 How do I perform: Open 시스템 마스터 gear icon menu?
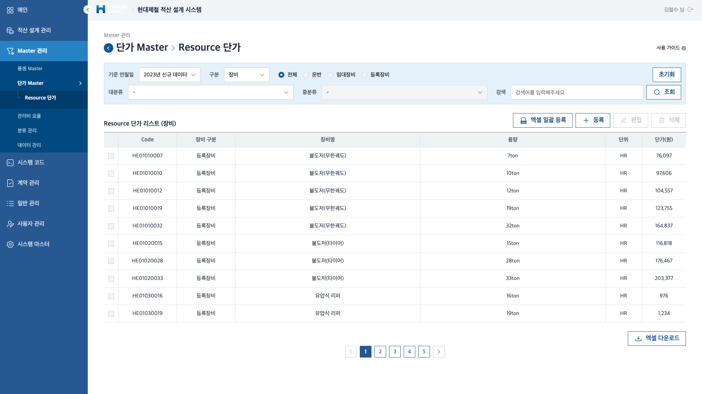tap(10, 244)
